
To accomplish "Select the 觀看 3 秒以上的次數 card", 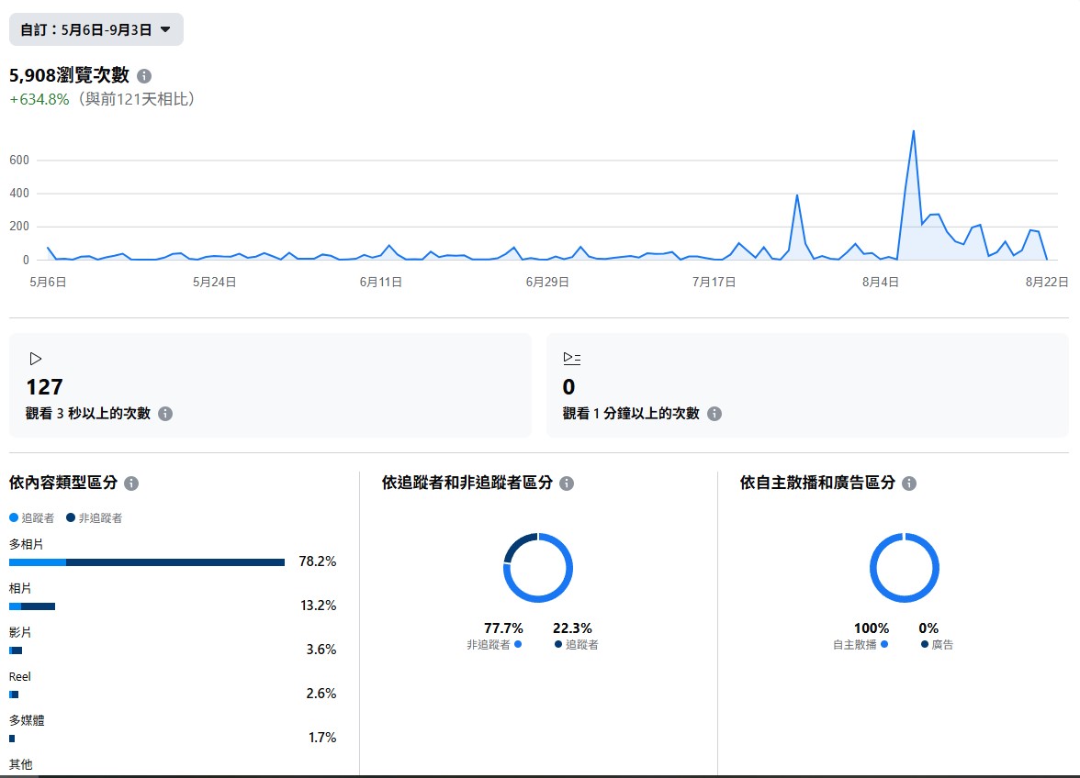I will [x=270, y=385].
